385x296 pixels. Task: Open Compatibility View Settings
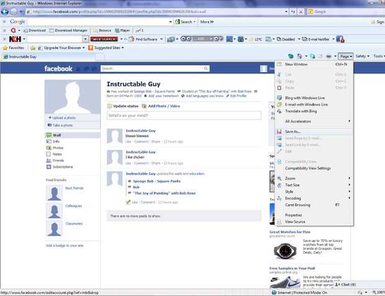tap(314, 168)
